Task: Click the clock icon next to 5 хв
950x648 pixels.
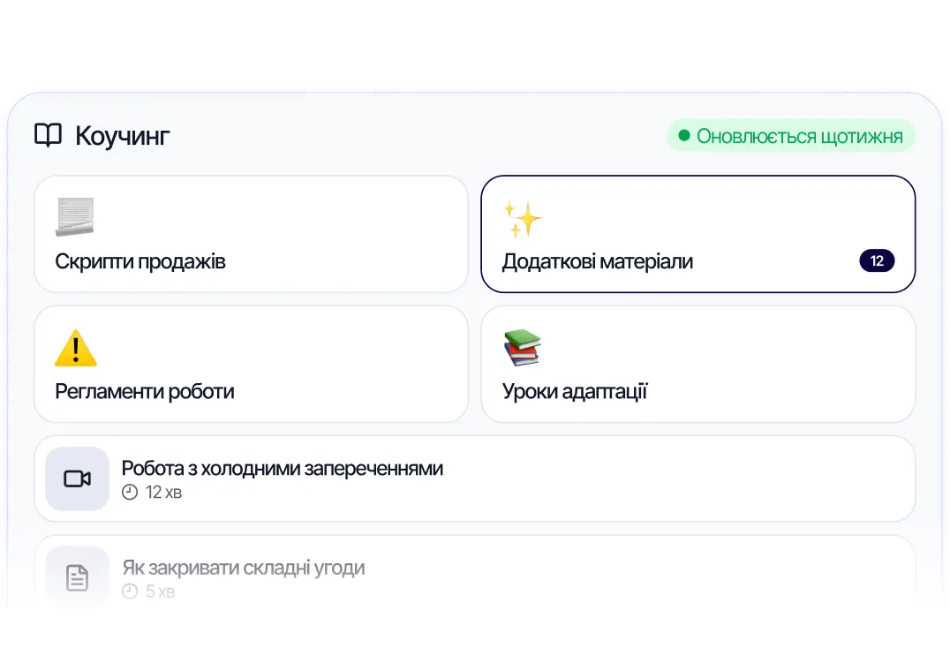Action: (129, 591)
